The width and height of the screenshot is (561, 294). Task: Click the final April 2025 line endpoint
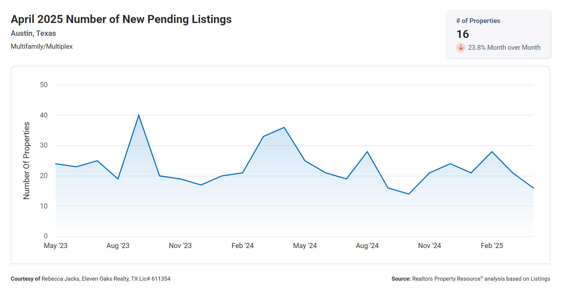(533, 188)
